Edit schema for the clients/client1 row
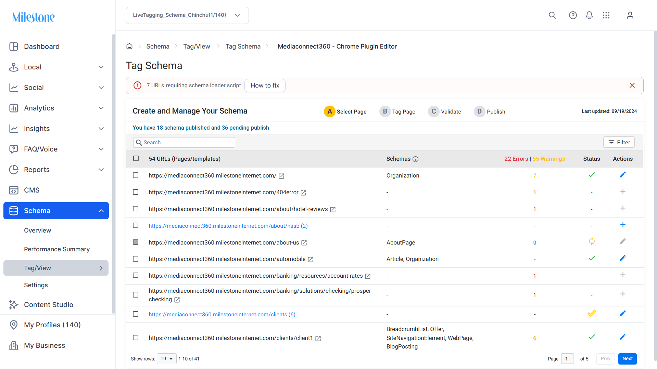 pyautogui.click(x=623, y=337)
